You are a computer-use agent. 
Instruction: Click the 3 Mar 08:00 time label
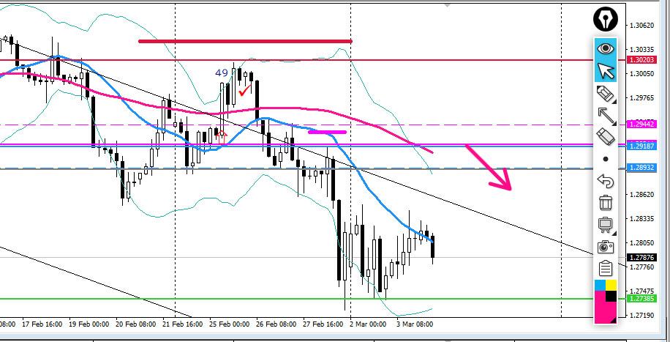pyautogui.click(x=415, y=324)
